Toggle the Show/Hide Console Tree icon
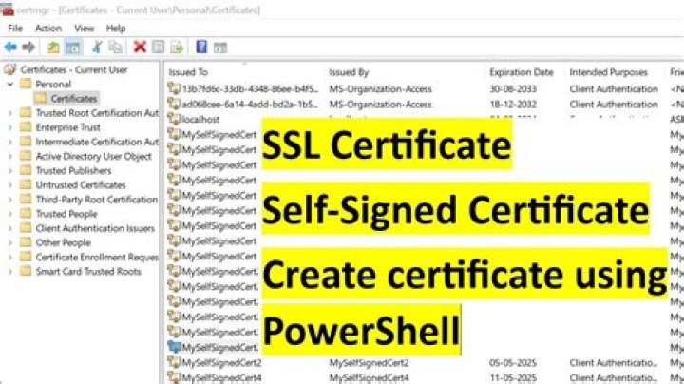The height and width of the screenshot is (384, 684). (x=73, y=48)
